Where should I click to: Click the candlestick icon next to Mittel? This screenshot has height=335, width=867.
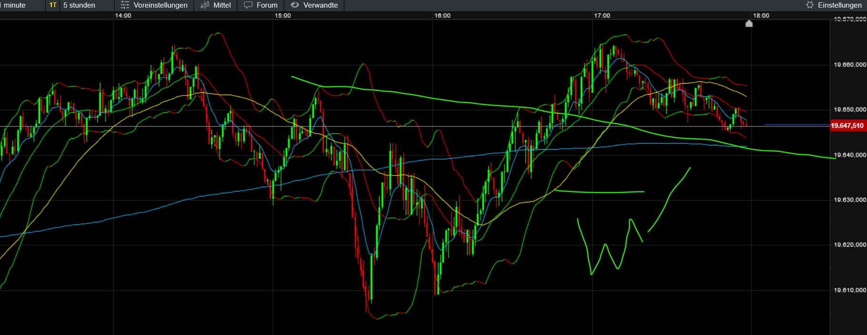pyautogui.click(x=205, y=5)
